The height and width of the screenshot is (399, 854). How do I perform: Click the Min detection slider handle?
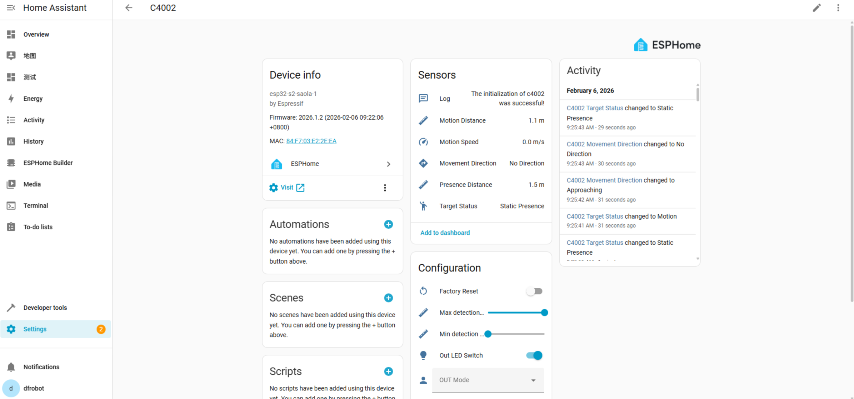(488, 334)
